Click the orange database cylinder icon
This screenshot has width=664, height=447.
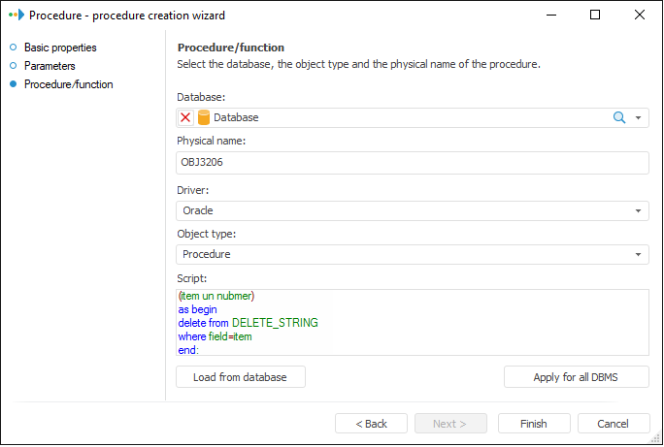click(x=204, y=117)
